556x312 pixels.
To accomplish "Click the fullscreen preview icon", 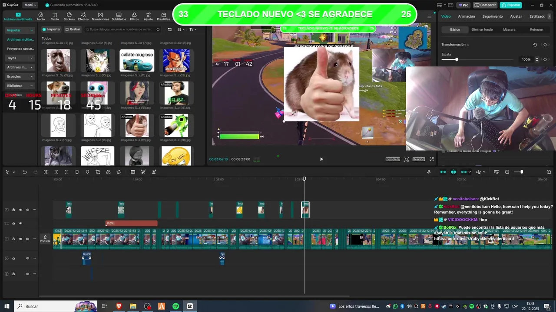I will pos(432,159).
